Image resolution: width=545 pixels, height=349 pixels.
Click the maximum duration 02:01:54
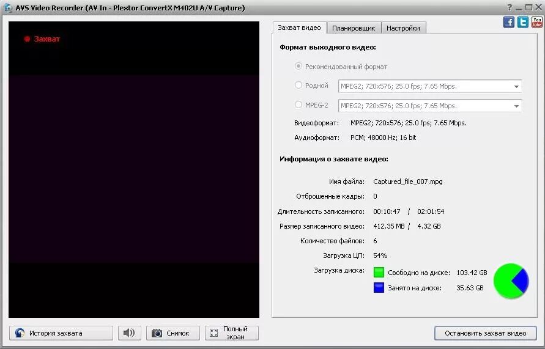coord(431,211)
